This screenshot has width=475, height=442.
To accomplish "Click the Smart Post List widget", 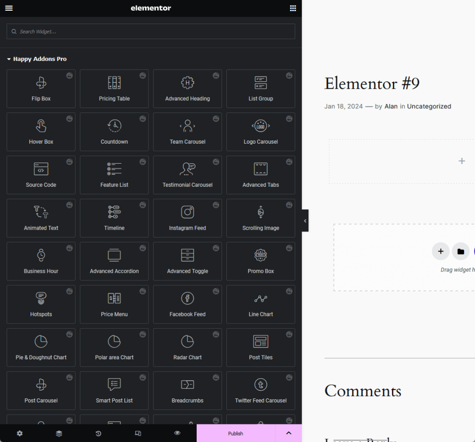I will click(x=114, y=390).
